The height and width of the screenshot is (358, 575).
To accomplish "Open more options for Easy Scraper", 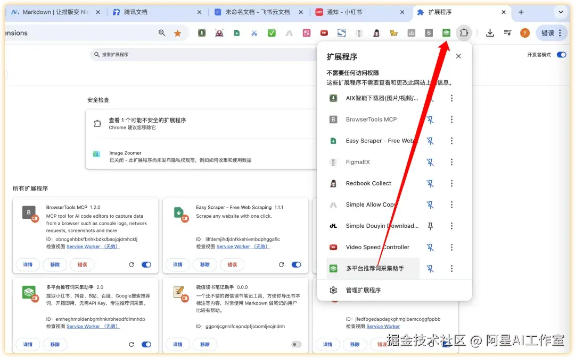I will click(452, 141).
